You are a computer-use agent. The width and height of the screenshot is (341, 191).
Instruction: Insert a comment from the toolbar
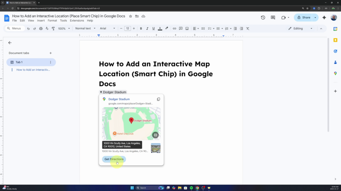pos(180,28)
